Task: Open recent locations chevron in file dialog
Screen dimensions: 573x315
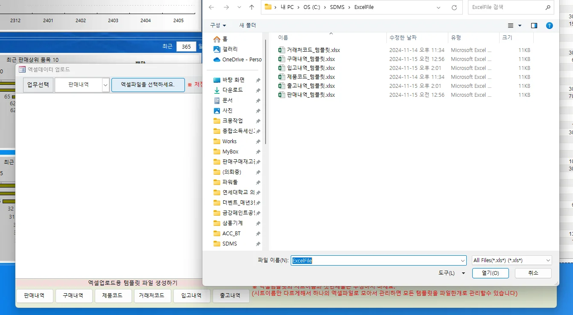Action: pos(239,7)
